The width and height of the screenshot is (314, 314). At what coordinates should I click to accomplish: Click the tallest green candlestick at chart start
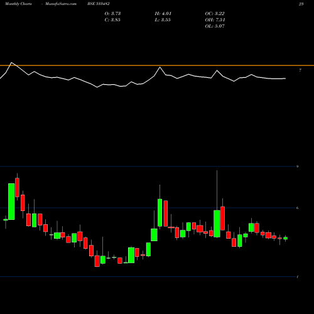[11, 202]
